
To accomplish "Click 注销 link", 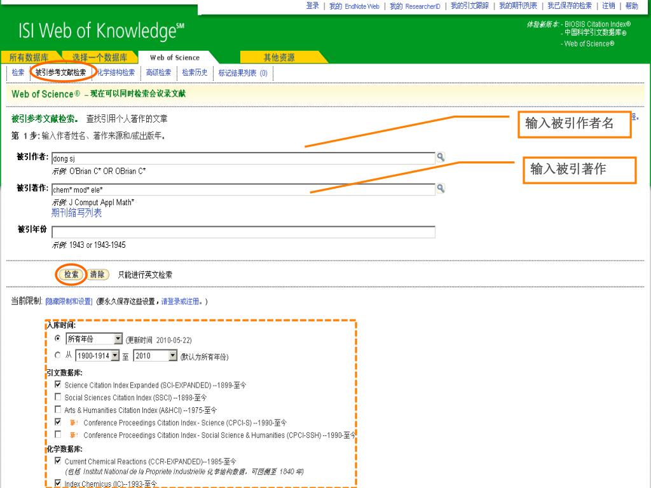I will click(x=608, y=6).
